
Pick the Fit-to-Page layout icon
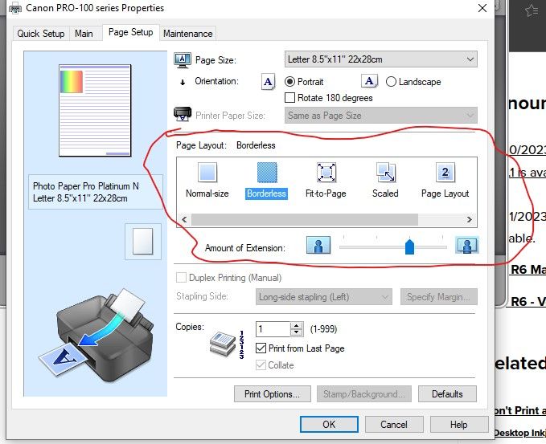point(326,172)
